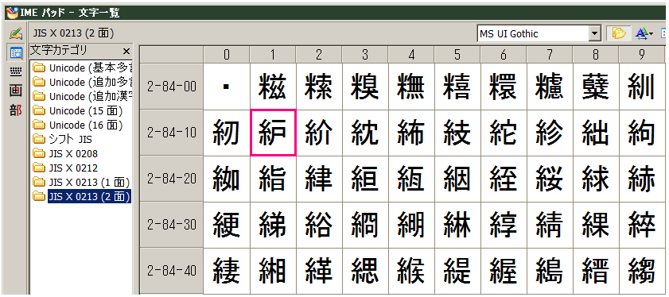Pick the character in row 2-84-10, column 9
Image resolution: width=669 pixels, height=297 pixels.
642,133
